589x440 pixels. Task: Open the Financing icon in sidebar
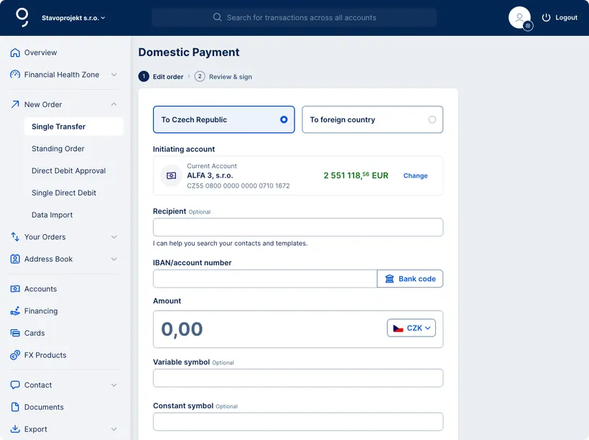pos(14,311)
